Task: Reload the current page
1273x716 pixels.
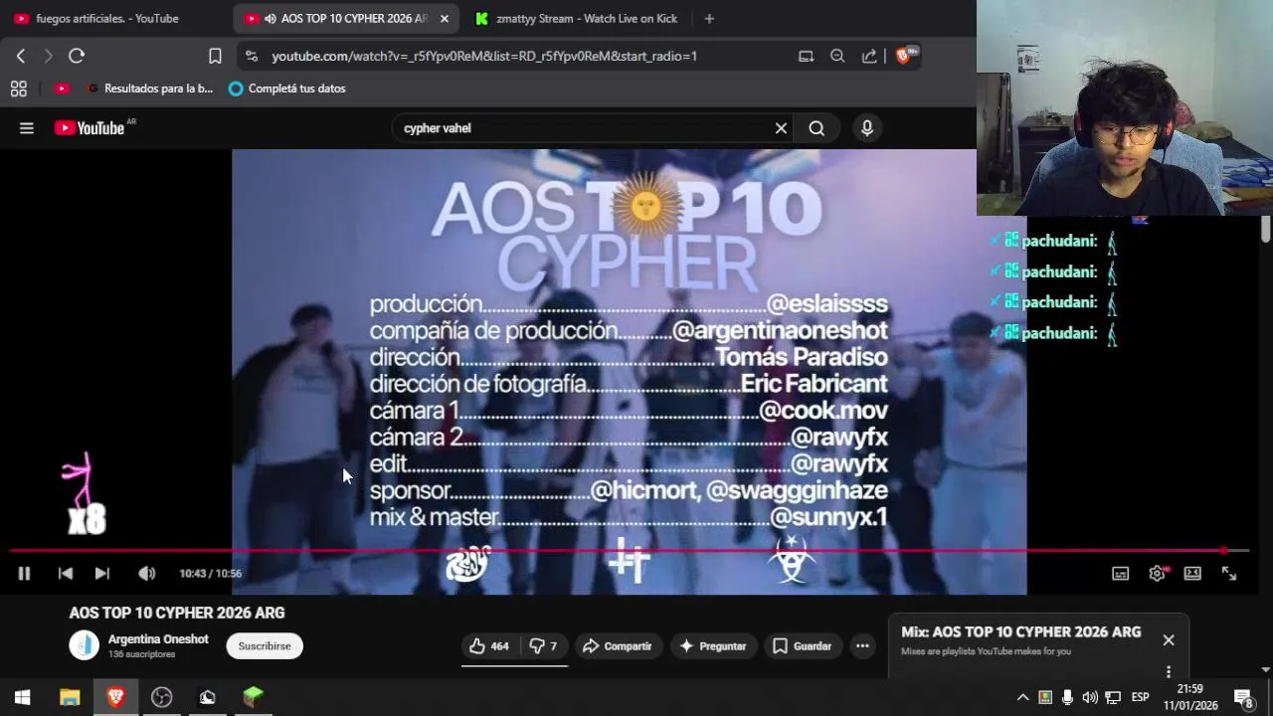Action: tap(77, 56)
